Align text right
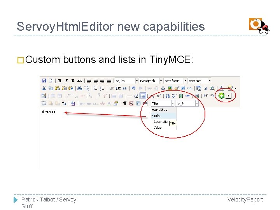The height and width of the screenshot is (210, 280). (102, 81)
